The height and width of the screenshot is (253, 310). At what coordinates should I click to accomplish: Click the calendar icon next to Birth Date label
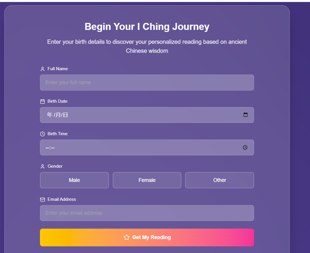tap(43, 102)
